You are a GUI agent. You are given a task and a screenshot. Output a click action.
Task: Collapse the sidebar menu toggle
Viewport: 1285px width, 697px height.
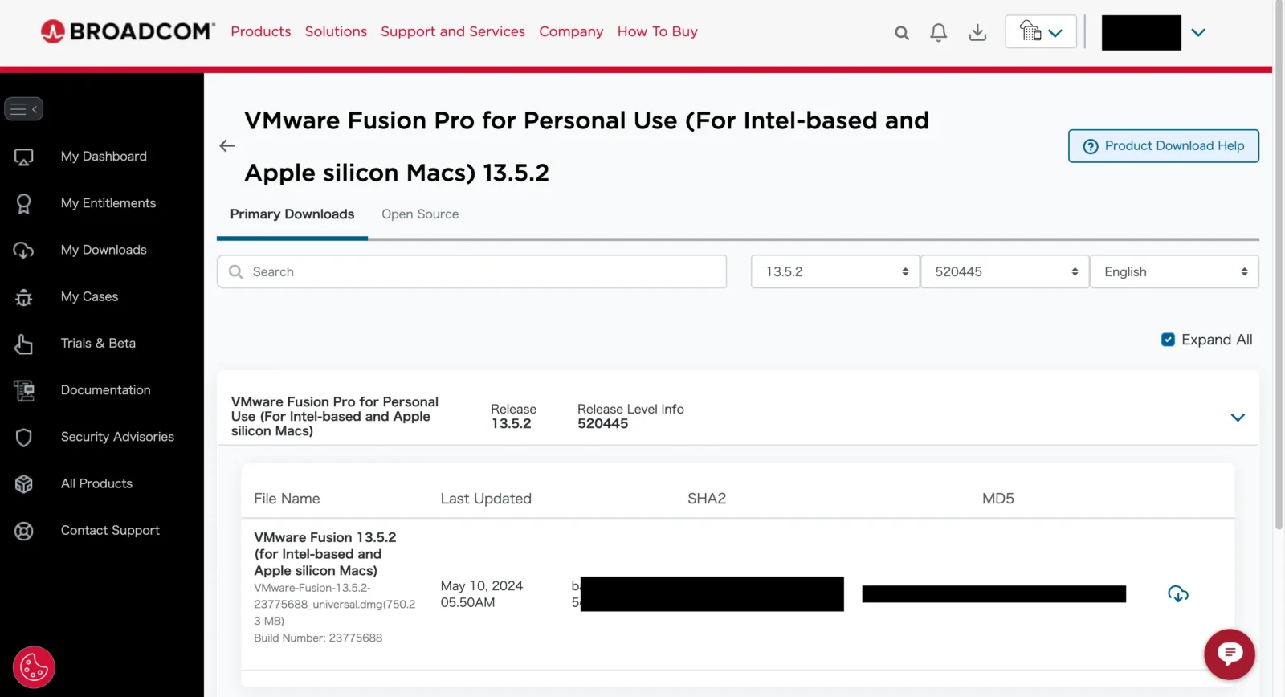(x=24, y=108)
